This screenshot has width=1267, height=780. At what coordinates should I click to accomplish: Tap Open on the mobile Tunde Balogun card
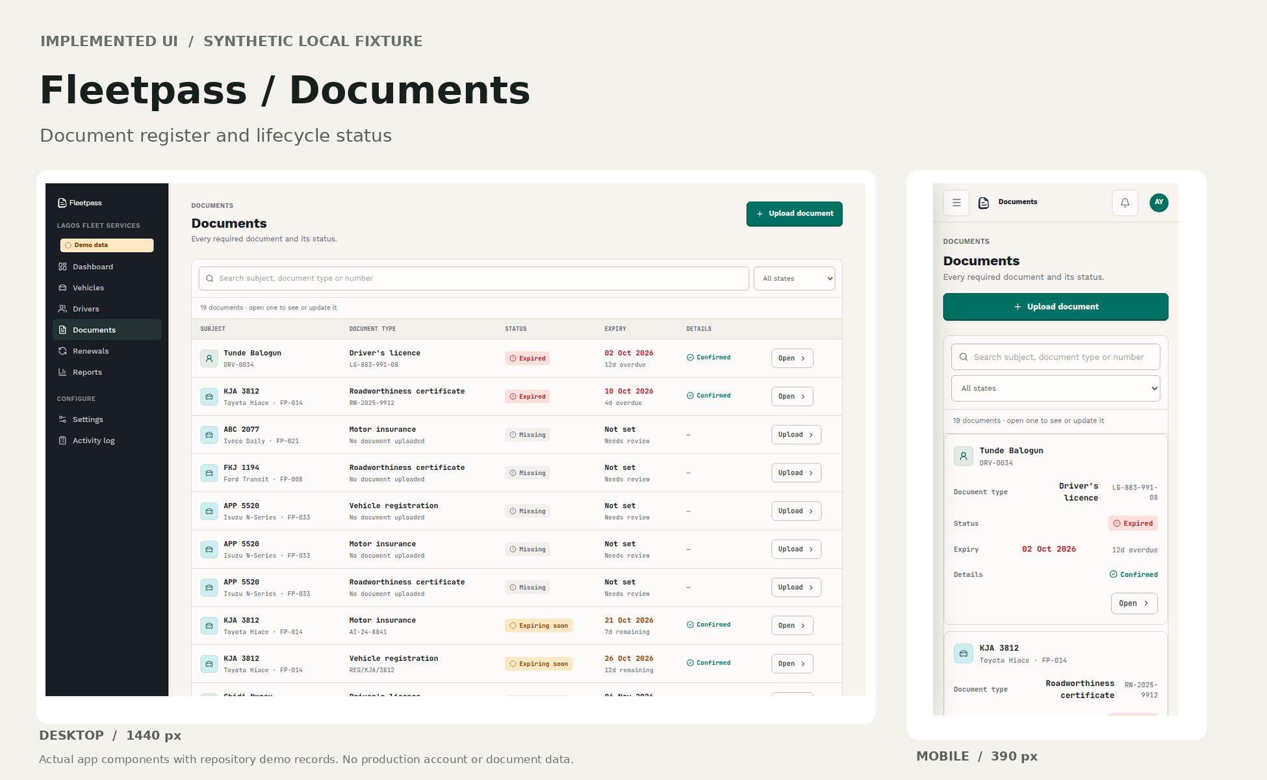pyautogui.click(x=1134, y=603)
